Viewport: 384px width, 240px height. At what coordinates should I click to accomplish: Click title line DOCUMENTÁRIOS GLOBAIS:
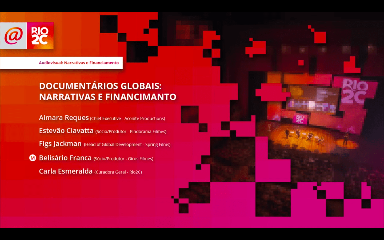(x=100, y=86)
